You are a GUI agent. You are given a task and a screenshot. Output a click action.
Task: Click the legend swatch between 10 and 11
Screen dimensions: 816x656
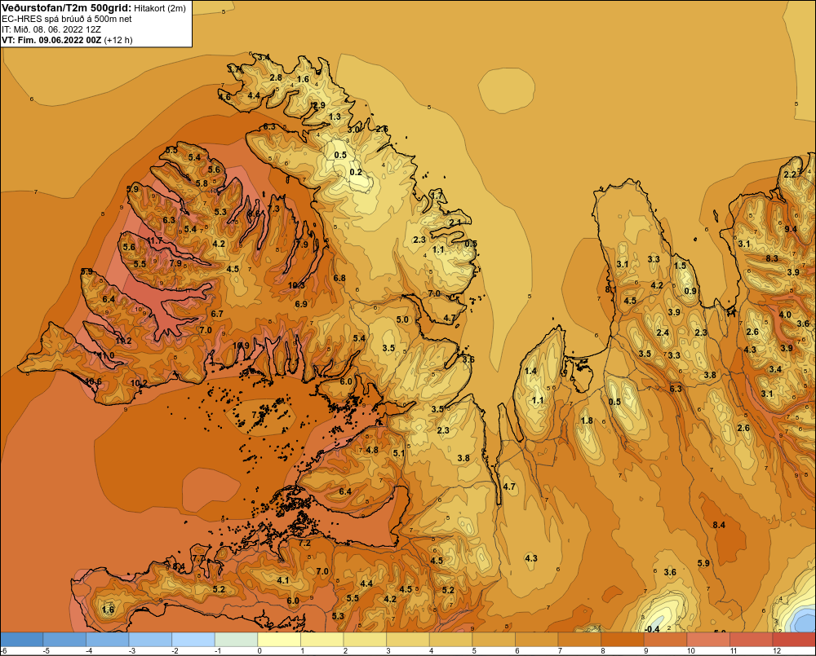click(x=709, y=640)
